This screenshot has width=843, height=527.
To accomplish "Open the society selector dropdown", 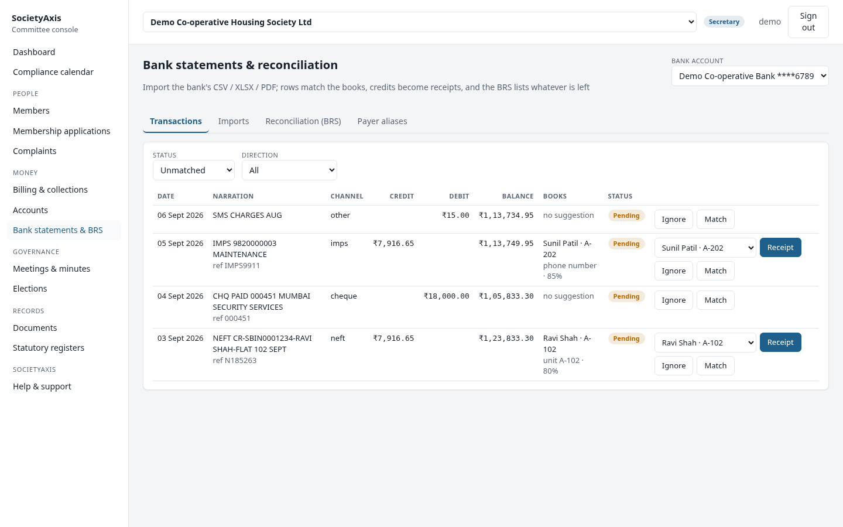I will [x=419, y=22].
